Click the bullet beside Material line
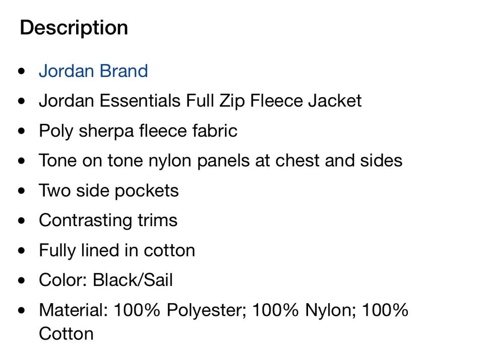Image resolution: width=484 pixels, height=347 pixels. 21,310
